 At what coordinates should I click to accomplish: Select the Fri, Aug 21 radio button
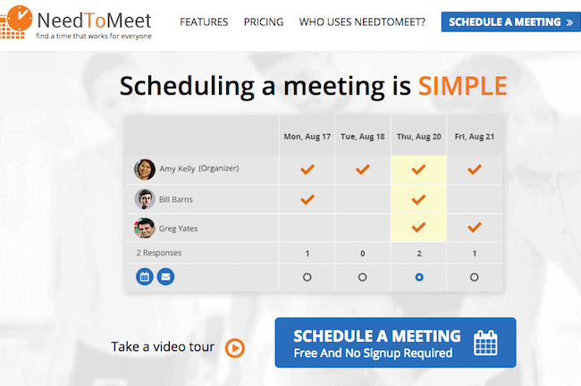[x=474, y=278]
